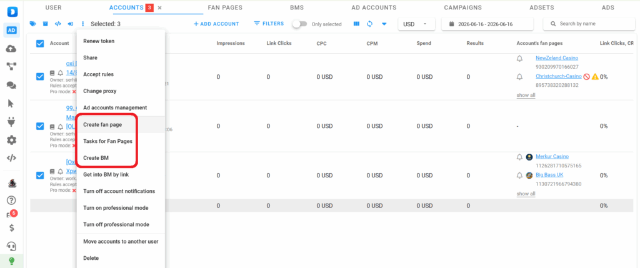Click the Search by name field

click(x=589, y=24)
